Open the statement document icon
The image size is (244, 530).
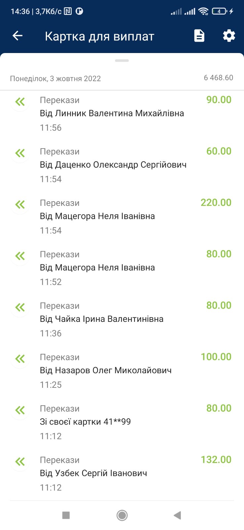[199, 36]
